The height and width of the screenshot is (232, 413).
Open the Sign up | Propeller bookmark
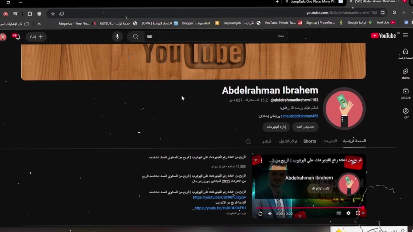[325, 23]
